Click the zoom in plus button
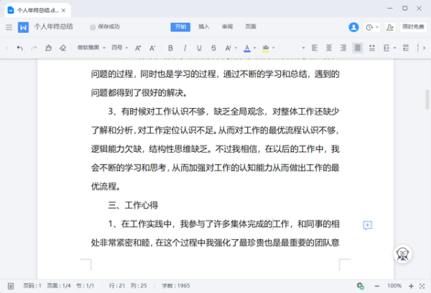This screenshot has width=431, height=293. (412, 285)
